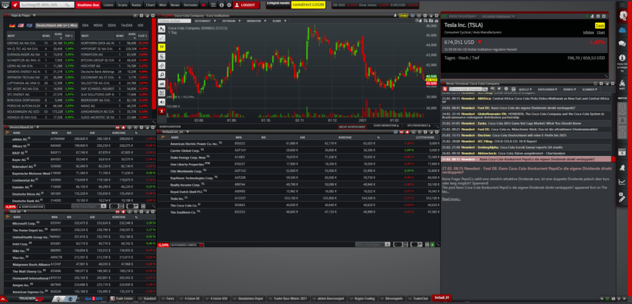Click the yellow TP chart tool
The width and height of the screenshot is (632, 304).
pyautogui.click(x=162, y=46)
